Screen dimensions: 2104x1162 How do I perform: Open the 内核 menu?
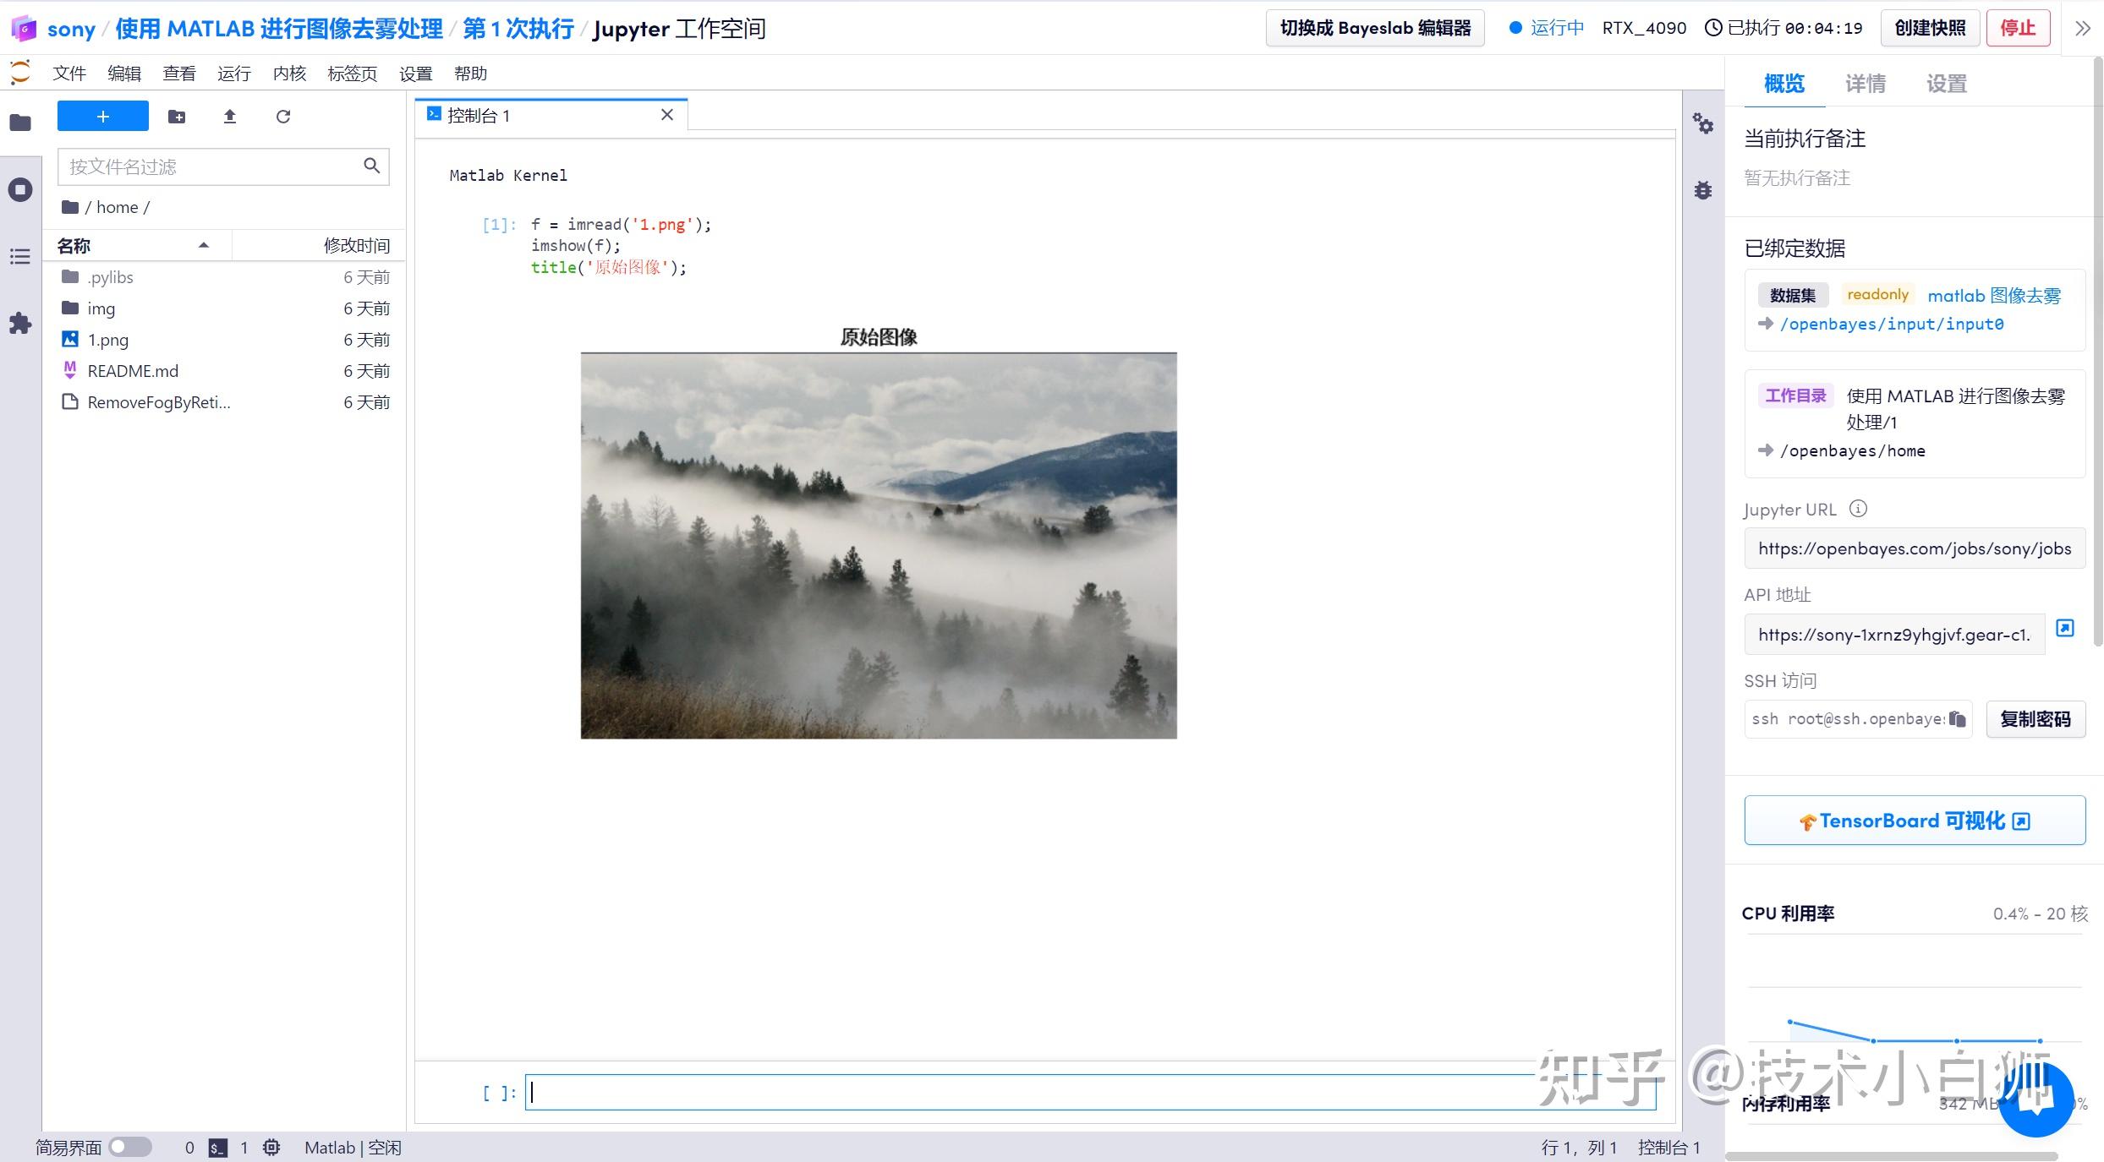point(289,74)
